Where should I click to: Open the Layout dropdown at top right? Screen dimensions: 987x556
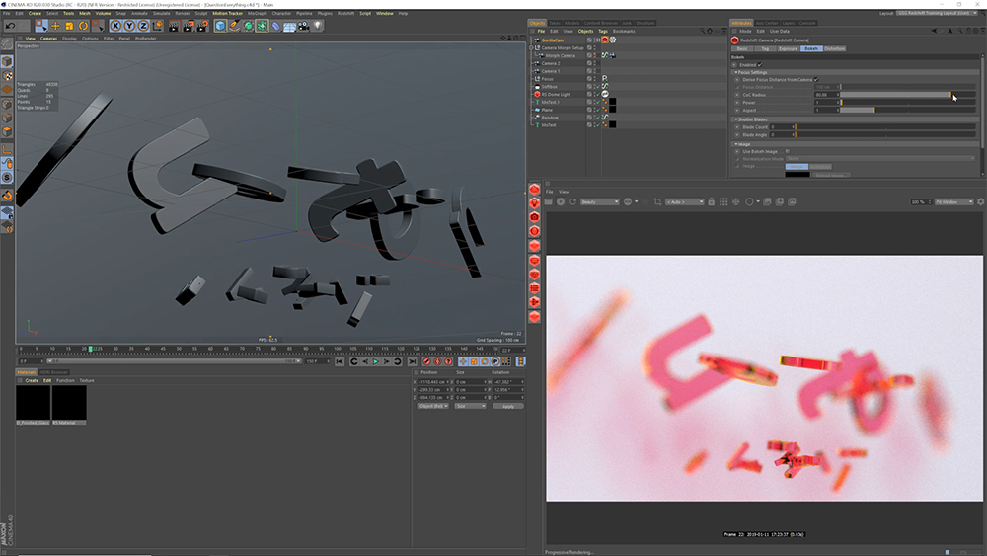936,13
